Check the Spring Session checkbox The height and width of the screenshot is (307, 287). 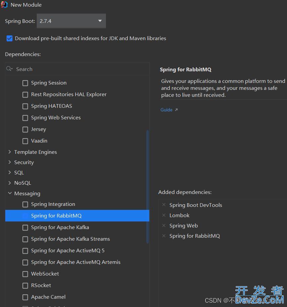click(x=25, y=83)
